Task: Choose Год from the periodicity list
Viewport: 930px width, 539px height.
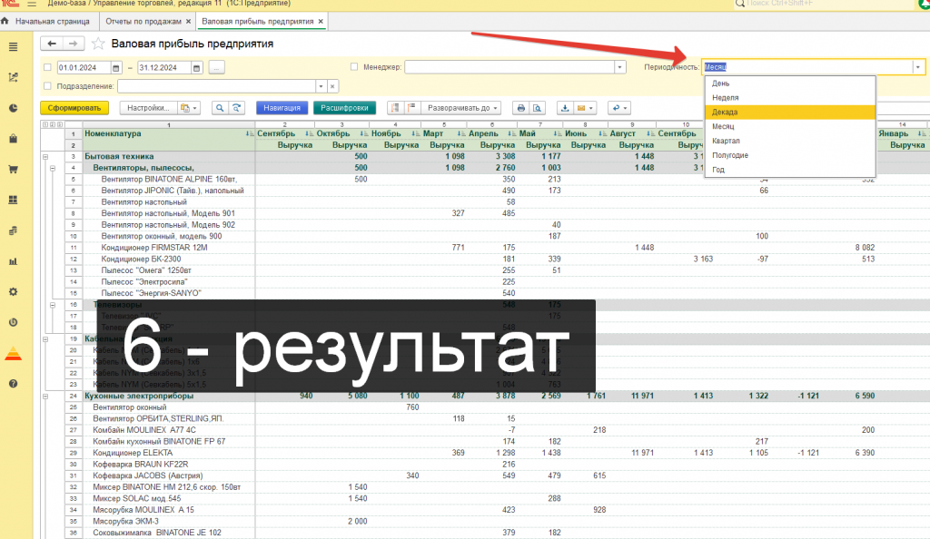Action: point(790,170)
